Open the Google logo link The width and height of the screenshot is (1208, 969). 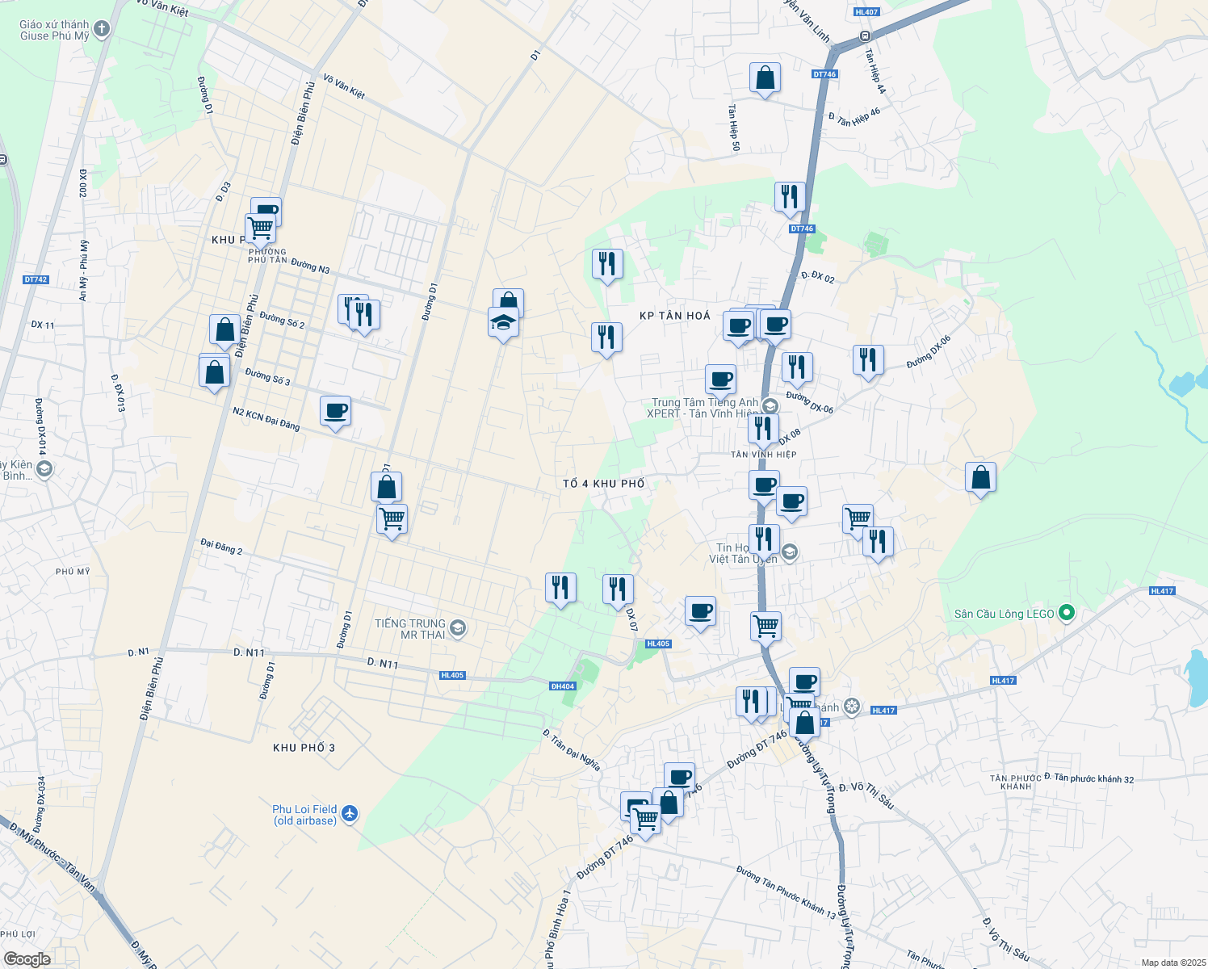pos(27,959)
